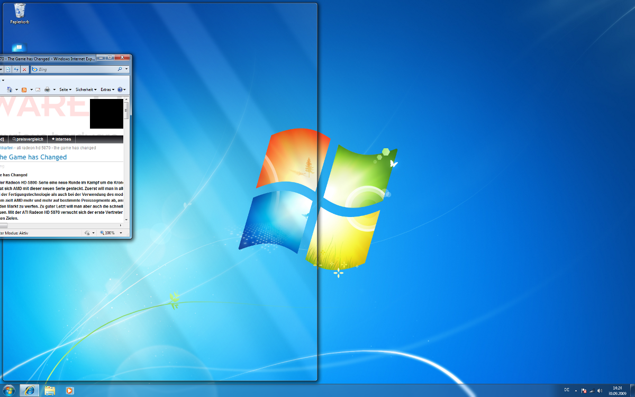
Task: Close the Internet Explorer window
Action: pos(122,58)
